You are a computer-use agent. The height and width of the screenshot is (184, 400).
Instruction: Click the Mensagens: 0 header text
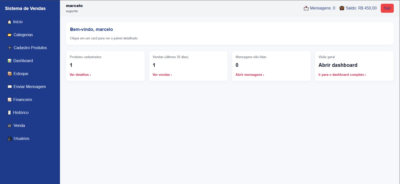click(323, 8)
